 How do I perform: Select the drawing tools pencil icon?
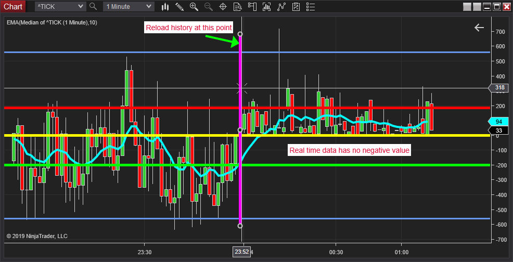pos(179,6)
